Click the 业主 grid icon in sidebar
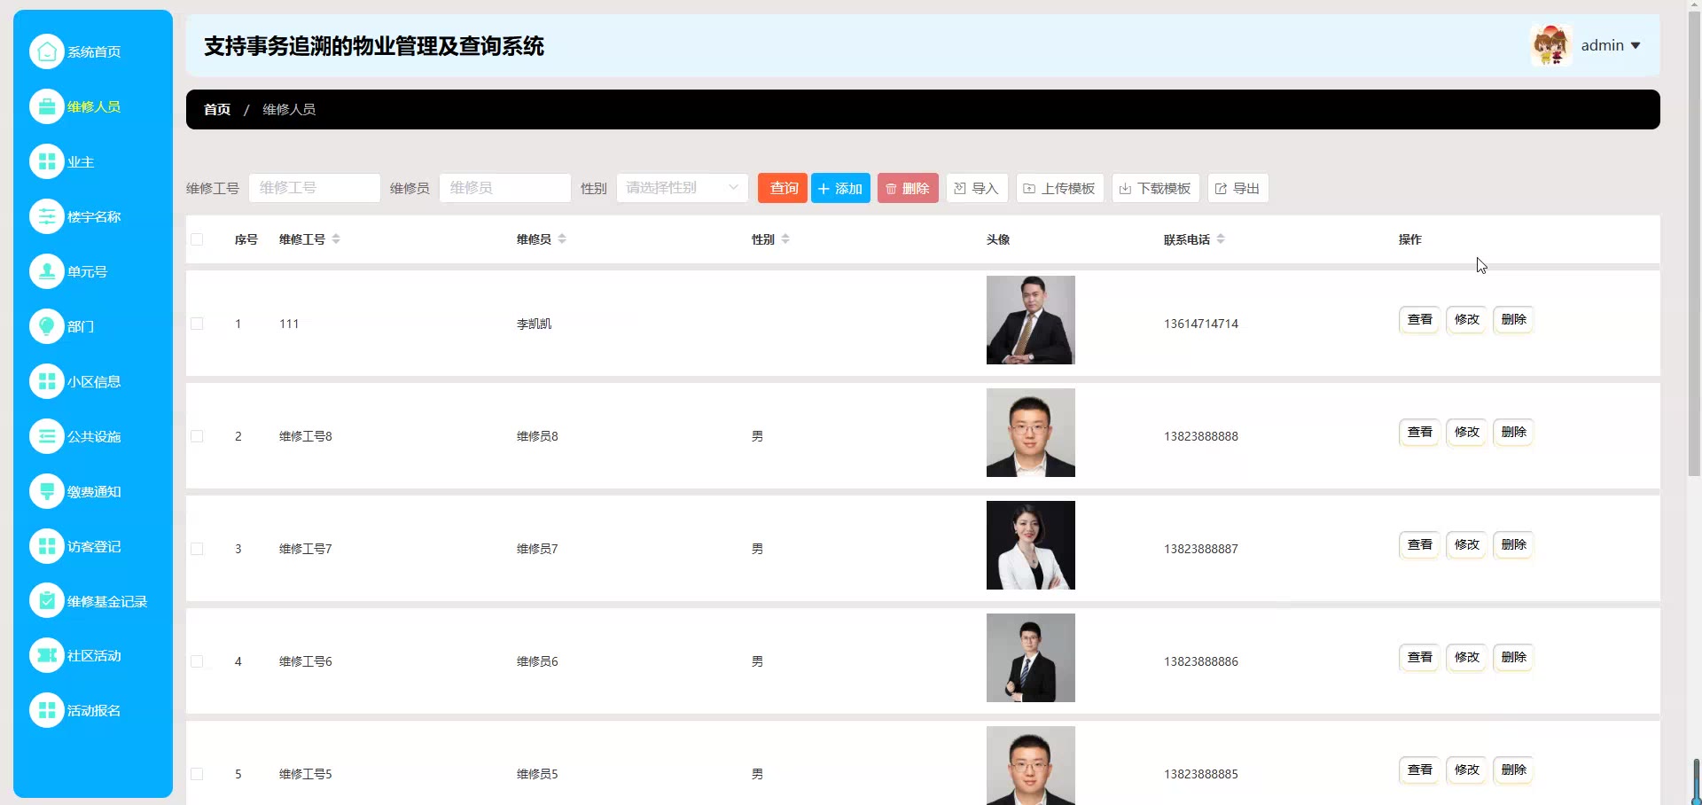Screen dimensions: 1702x805 click(x=47, y=162)
